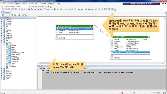This screenshot has width=167, height=94.
Task: Check the DNAME column checkbox
Action: [57, 31]
